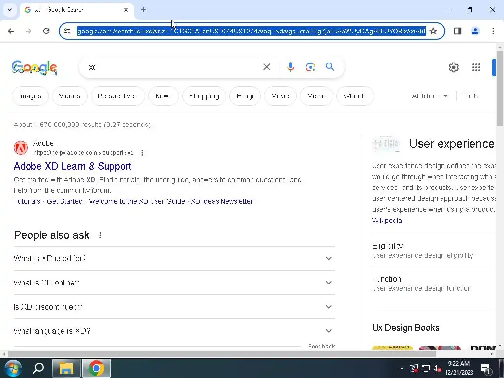Open the XD Ideas Newsletter link
The image size is (504, 378).
pos(222,201)
